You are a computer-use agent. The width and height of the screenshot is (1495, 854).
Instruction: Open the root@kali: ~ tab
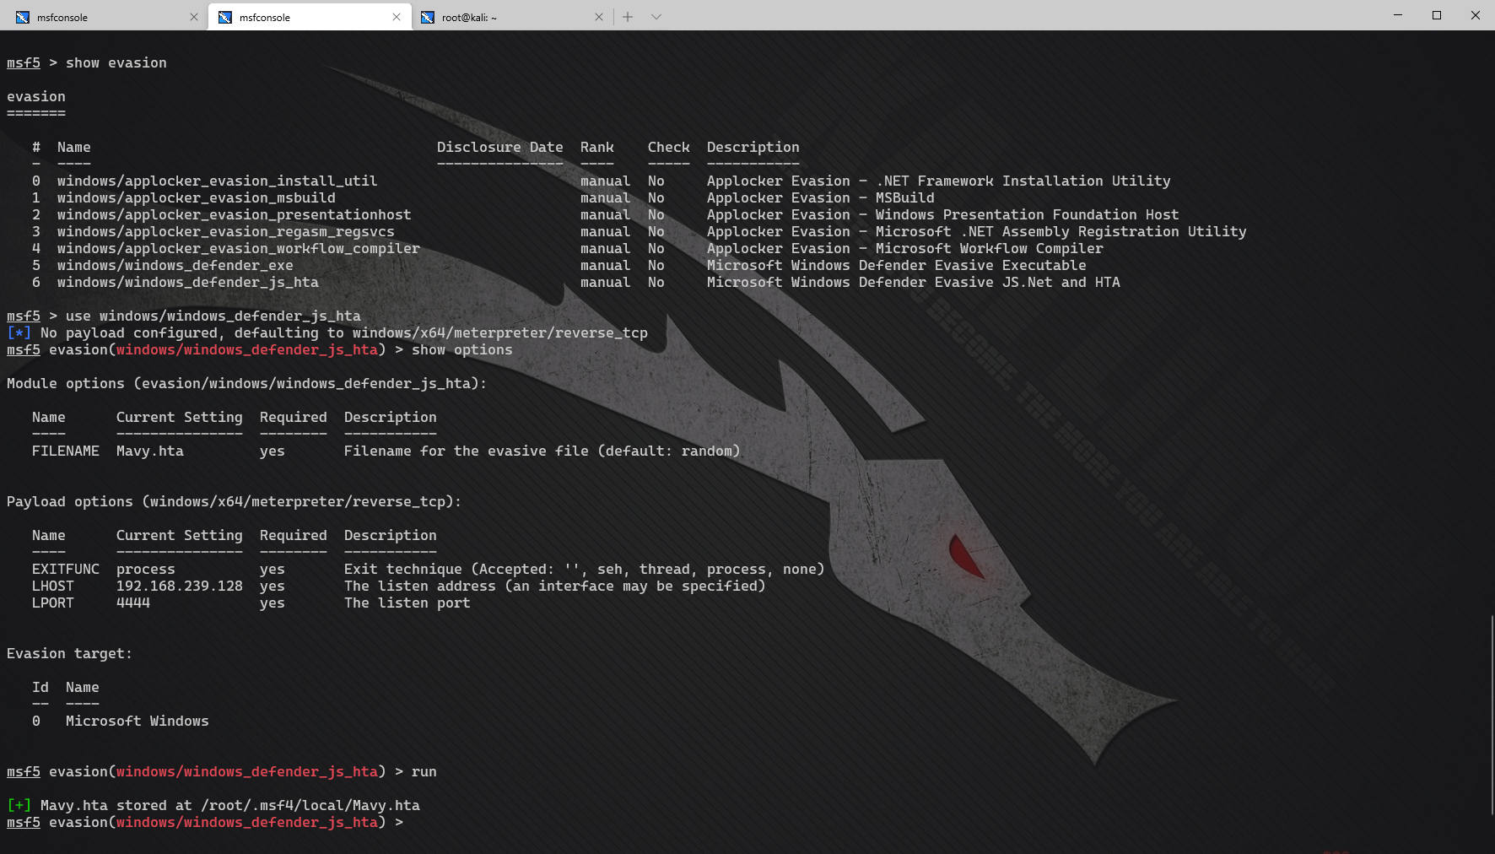[x=513, y=17]
